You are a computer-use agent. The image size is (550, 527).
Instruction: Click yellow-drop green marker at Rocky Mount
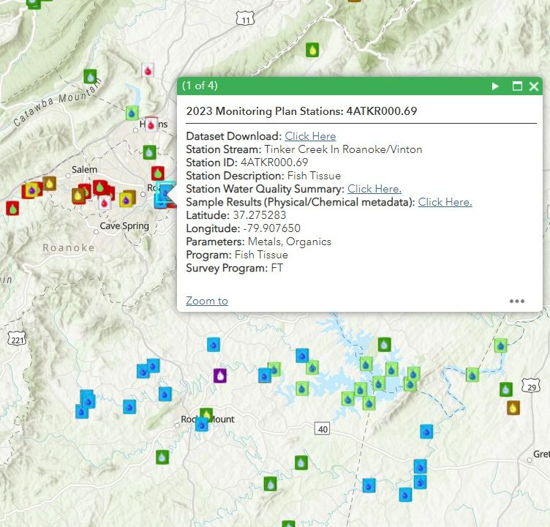pyautogui.click(x=206, y=415)
